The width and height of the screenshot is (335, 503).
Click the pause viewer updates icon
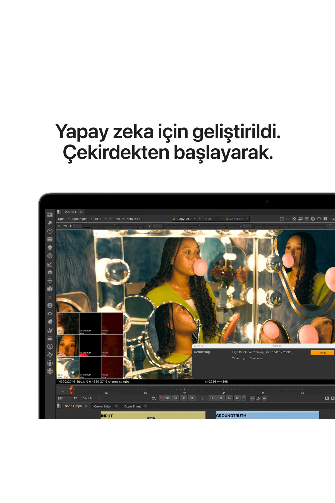click(325, 219)
